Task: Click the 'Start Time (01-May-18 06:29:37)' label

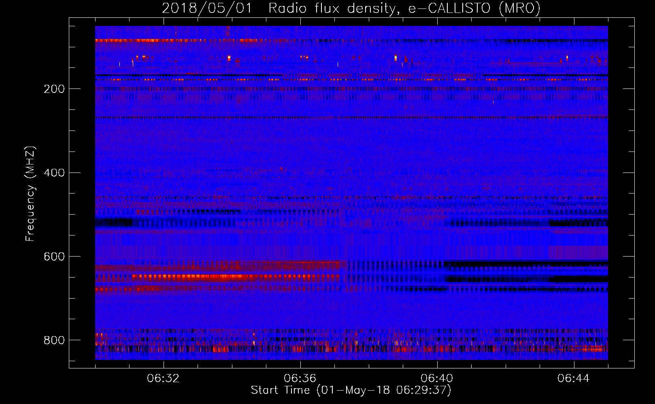Action: coord(351,390)
